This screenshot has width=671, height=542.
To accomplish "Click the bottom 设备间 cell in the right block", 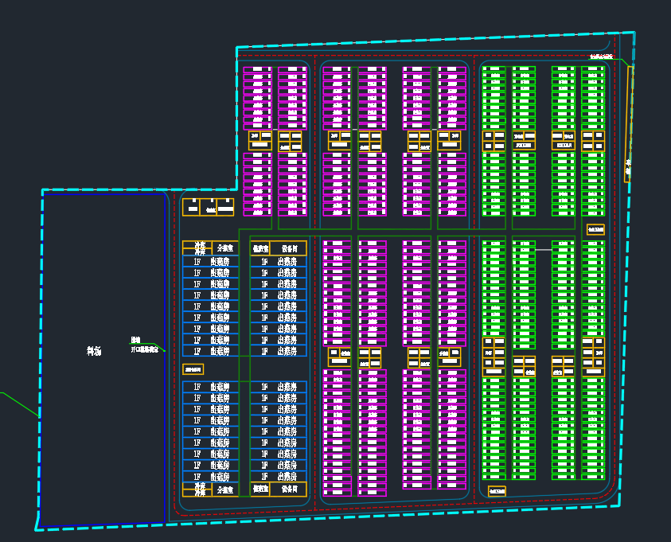I will click(x=288, y=489).
